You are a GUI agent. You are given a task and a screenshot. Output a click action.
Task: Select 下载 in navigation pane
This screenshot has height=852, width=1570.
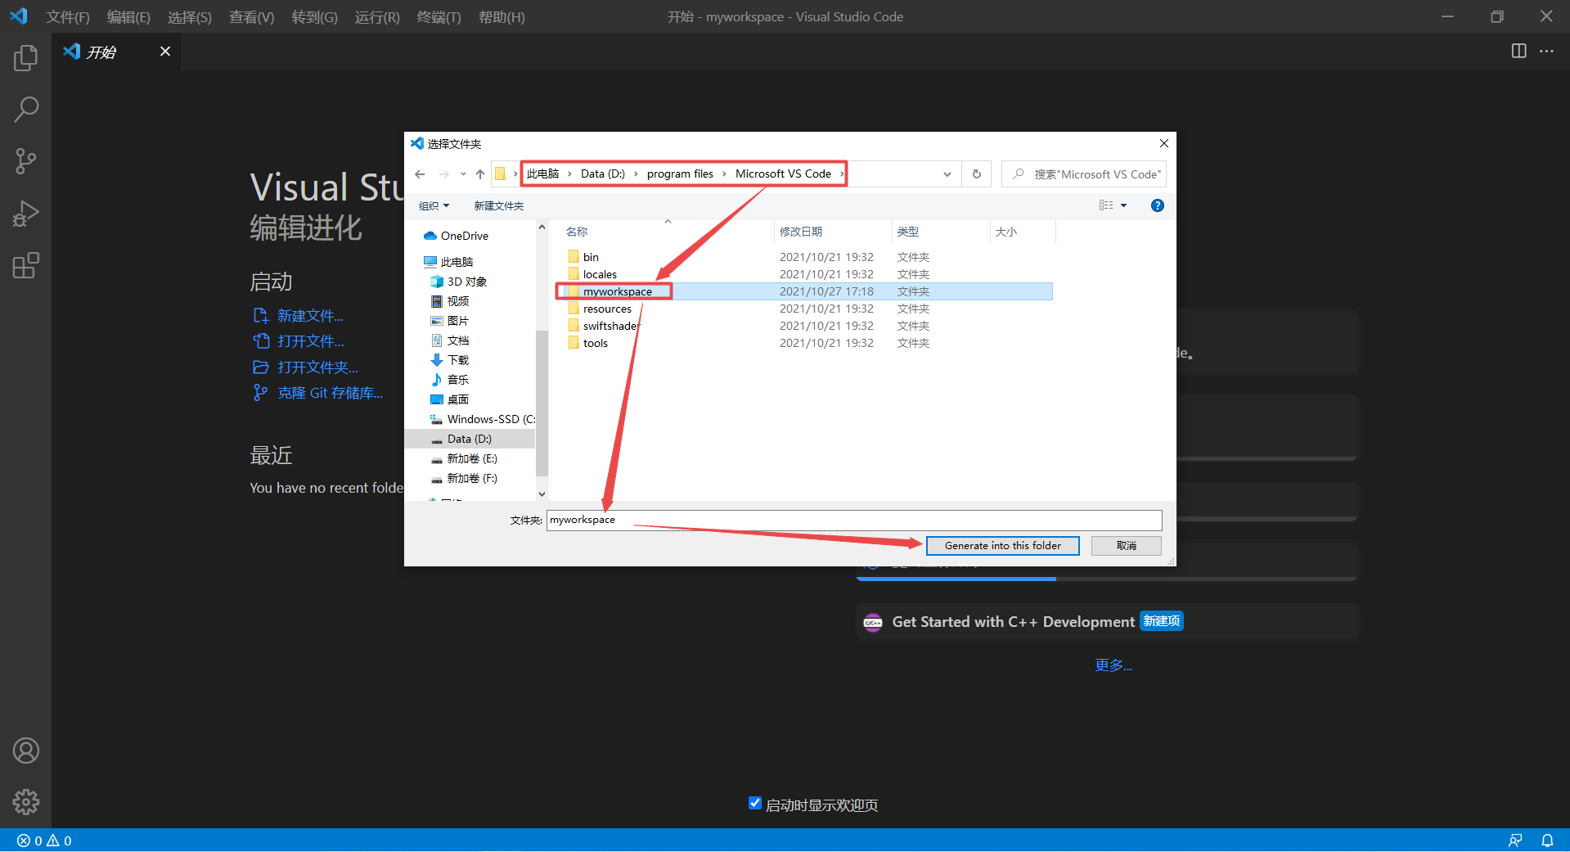click(x=457, y=360)
